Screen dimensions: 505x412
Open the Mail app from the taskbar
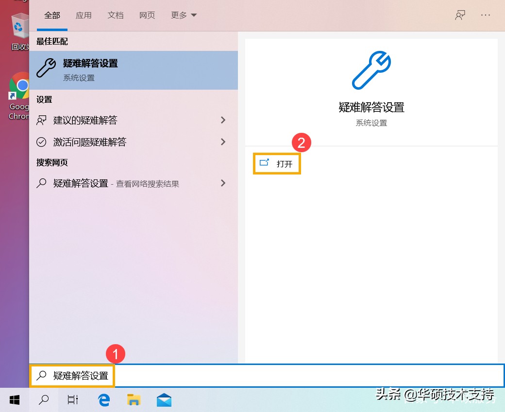click(x=164, y=400)
